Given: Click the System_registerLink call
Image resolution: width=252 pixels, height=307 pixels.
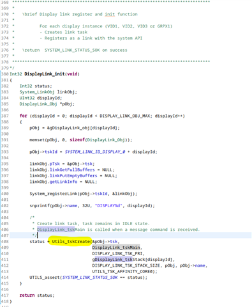Looking at the screenshot, I should pos(54,194).
